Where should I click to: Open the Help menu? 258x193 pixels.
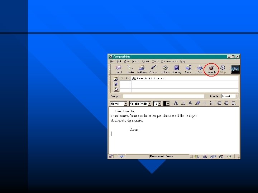183,61
